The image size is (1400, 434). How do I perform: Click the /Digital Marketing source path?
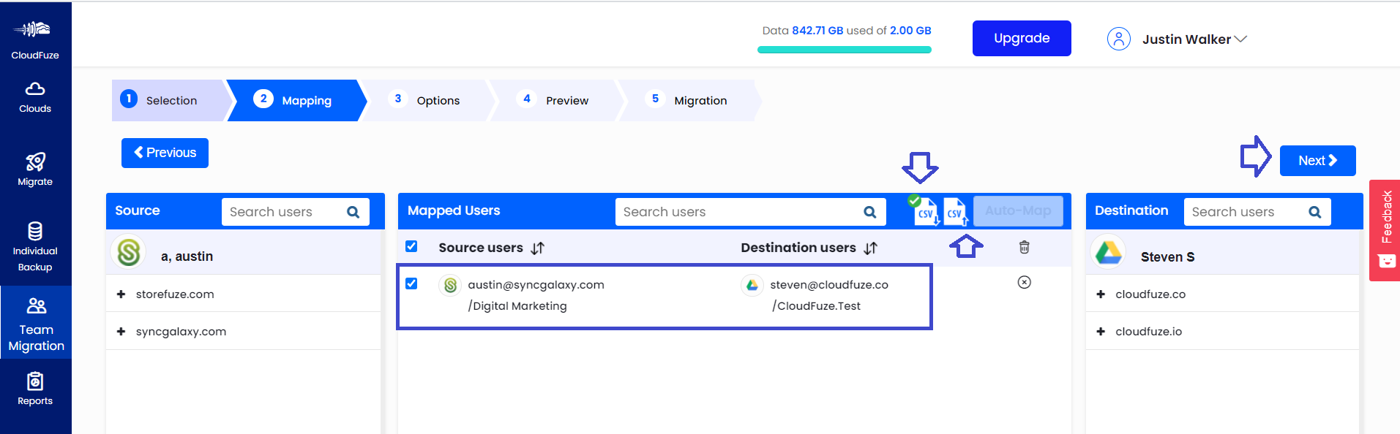[517, 306]
